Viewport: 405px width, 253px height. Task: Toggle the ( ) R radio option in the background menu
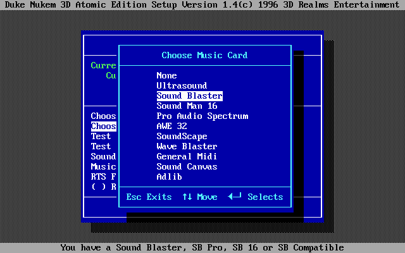(104, 187)
